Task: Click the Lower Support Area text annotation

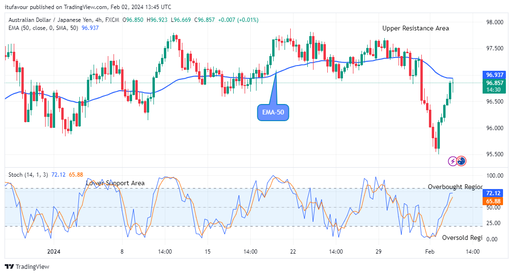Action: (115, 183)
